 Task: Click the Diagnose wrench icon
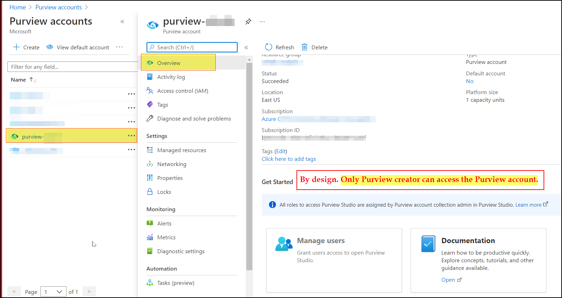pyautogui.click(x=150, y=118)
